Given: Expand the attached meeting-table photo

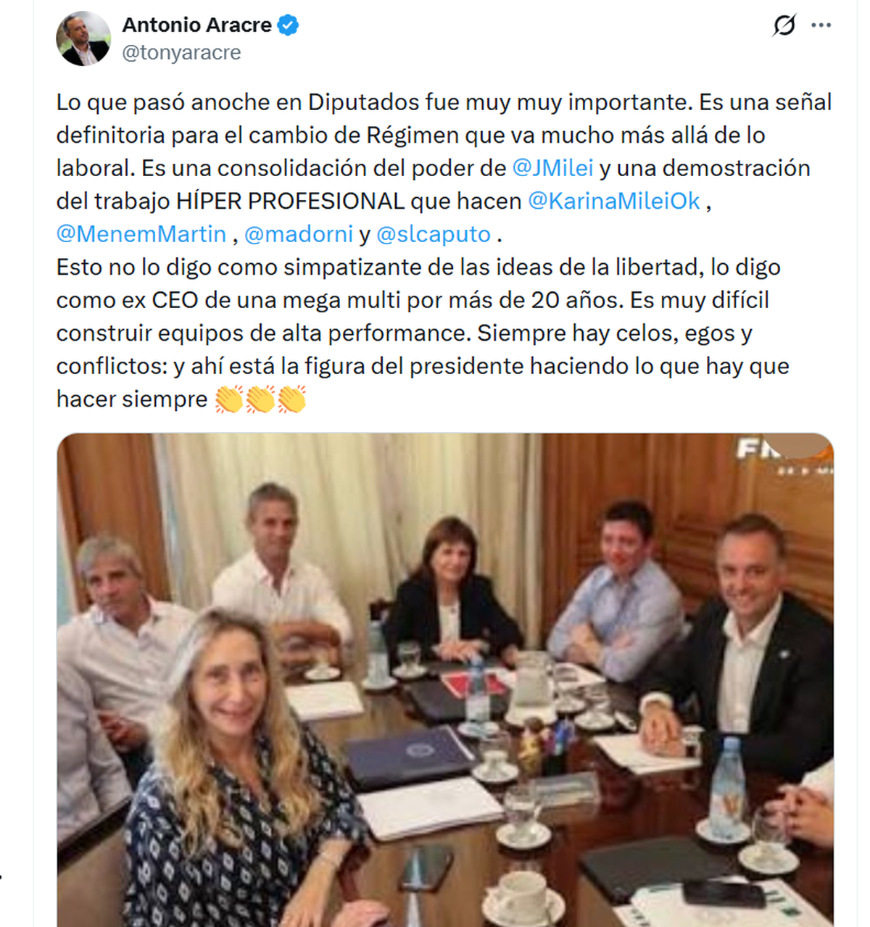Looking at the screenshot, I should coord(445,680).
